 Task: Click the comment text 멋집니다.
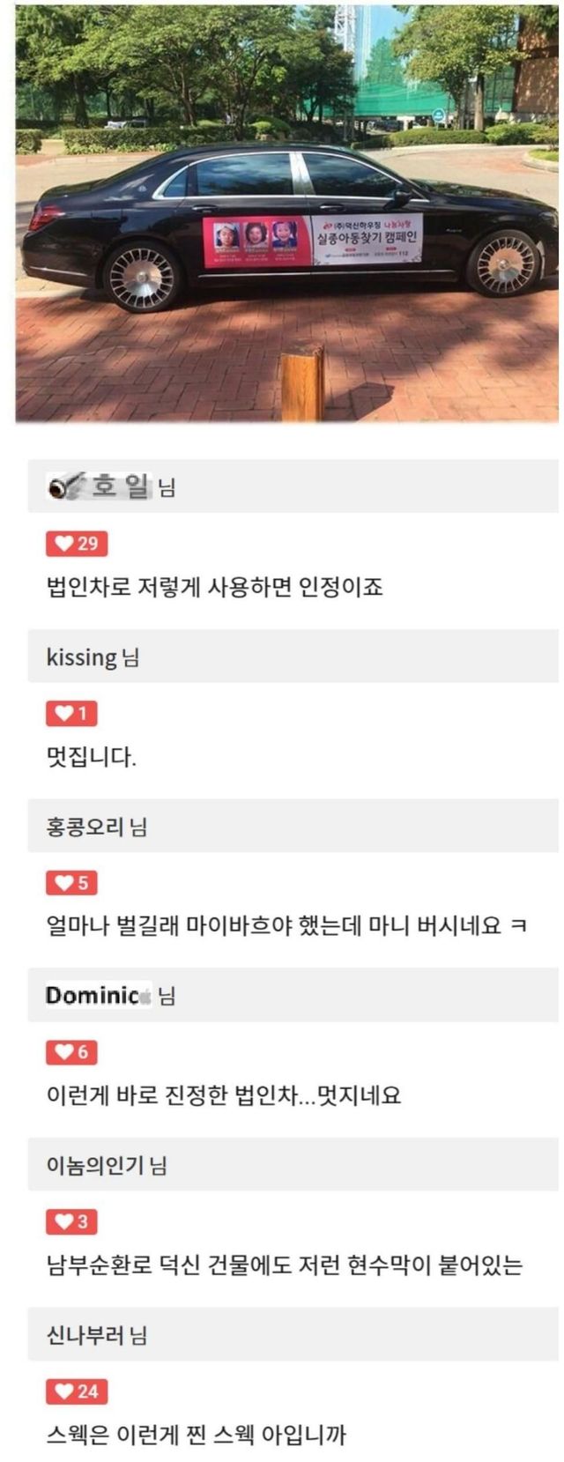(91, 757)
